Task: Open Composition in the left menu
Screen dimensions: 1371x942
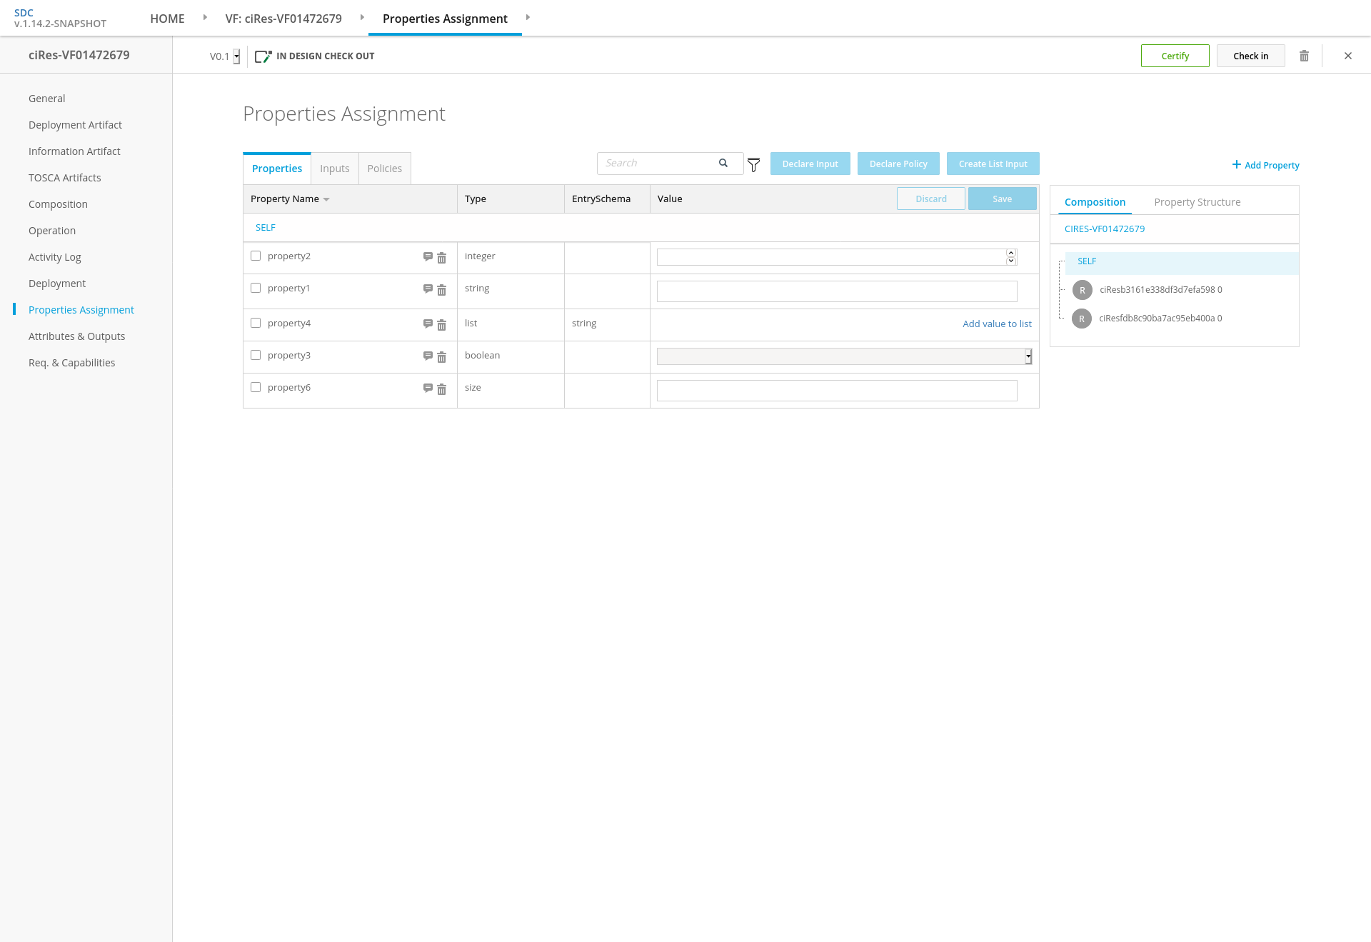Action: [58, 204]
